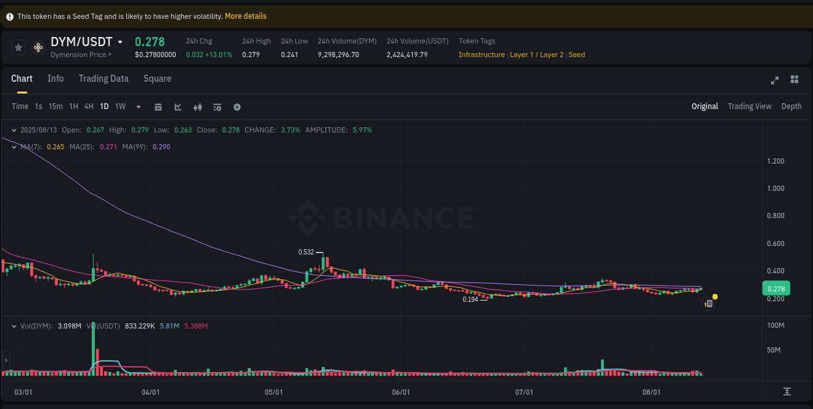This screenshot has height=409, width=813.
Task: Switch to the Trading Data tab
Action: point(103,79)
